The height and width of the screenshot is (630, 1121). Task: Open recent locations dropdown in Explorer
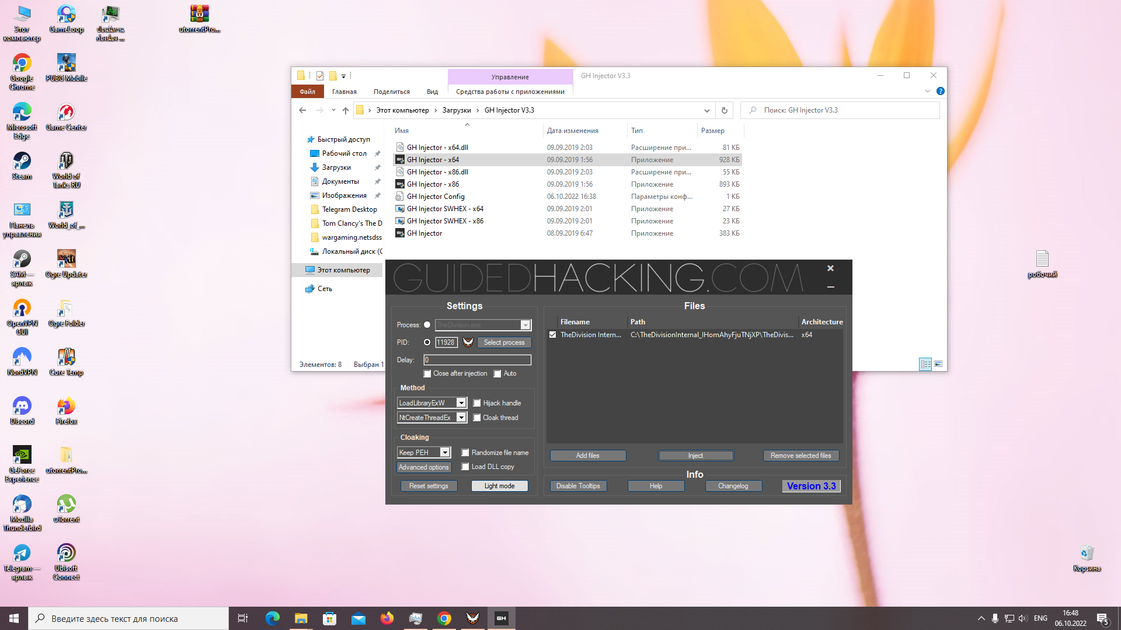coord(333,110)
